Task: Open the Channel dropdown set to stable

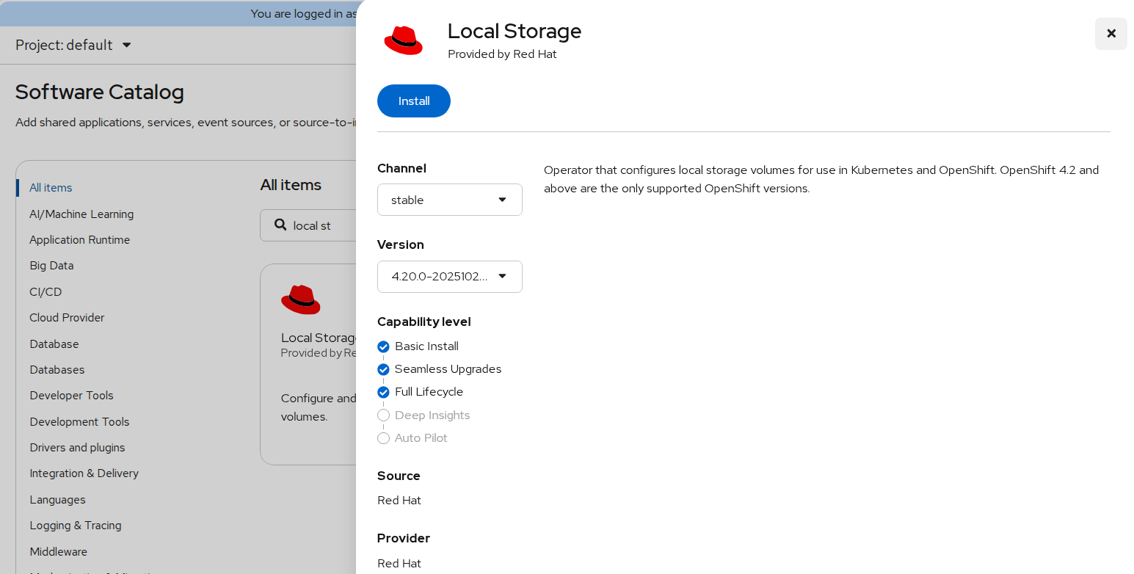Action: (449, 200)
